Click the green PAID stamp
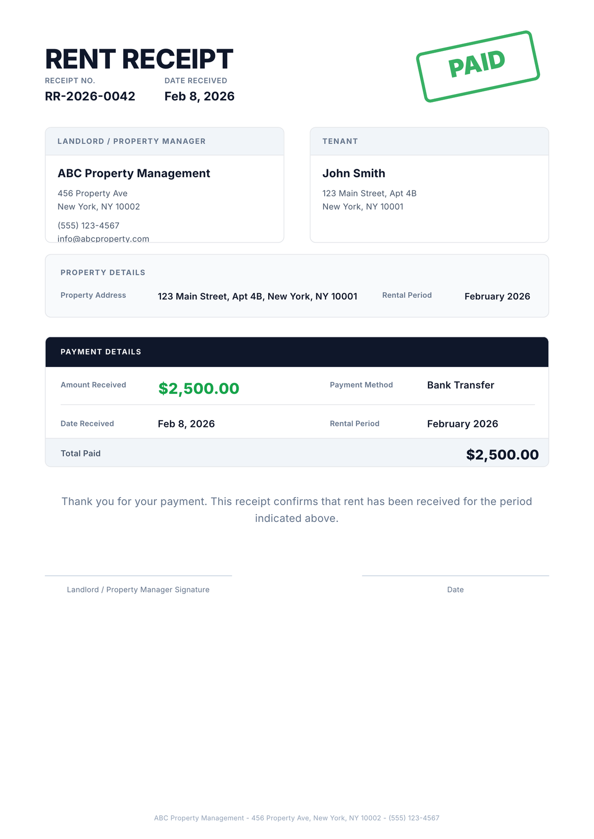594x839 pixels. [478, 66]
